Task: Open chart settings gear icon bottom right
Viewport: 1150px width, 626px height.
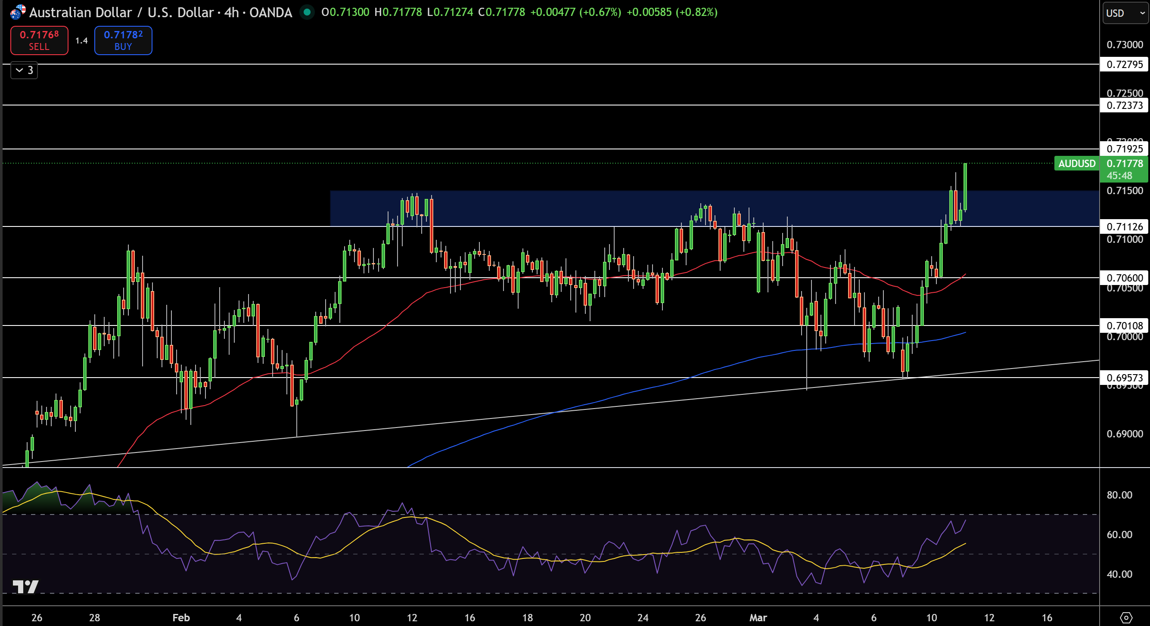Action: click(x=1126, y=617)
